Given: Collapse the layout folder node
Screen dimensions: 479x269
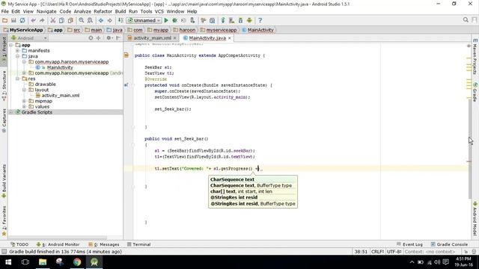Looking at the screenshot, I should (24, 90).
